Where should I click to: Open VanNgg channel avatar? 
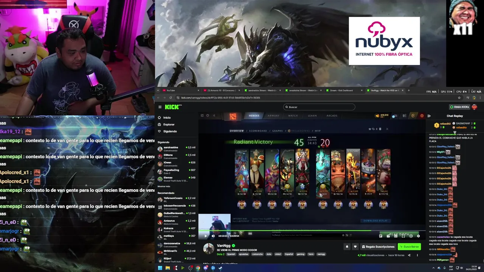209,248
